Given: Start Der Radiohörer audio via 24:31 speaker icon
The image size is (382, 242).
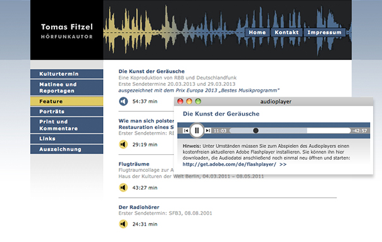Looking at the screenshot, I should point(123,224).
